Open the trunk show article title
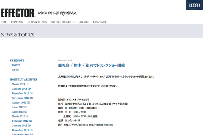This screenshot has width=203, height=135. click(92, 66)
